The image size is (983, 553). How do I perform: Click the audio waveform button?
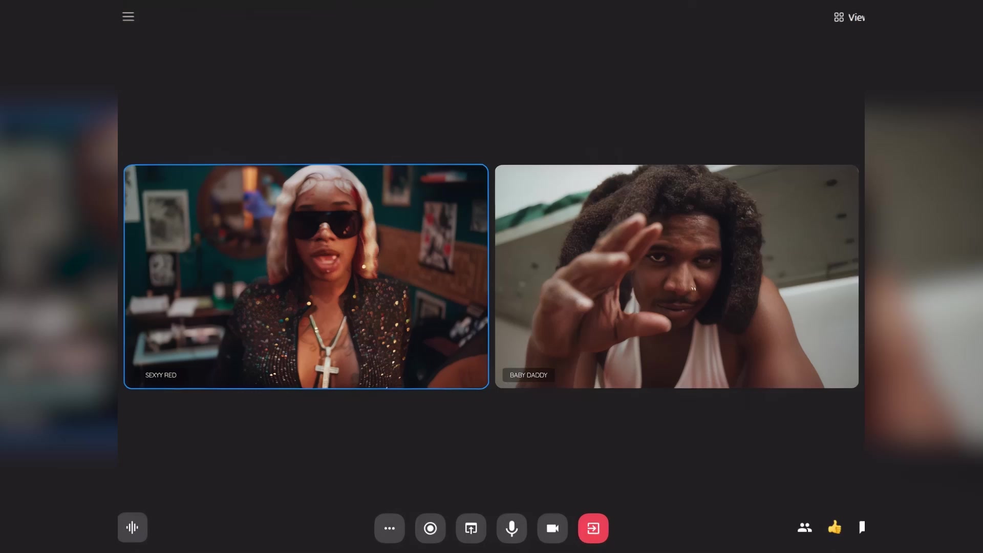click(133, 527)
